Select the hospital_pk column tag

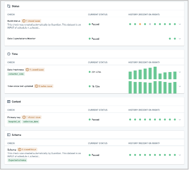tap(14, 122)
